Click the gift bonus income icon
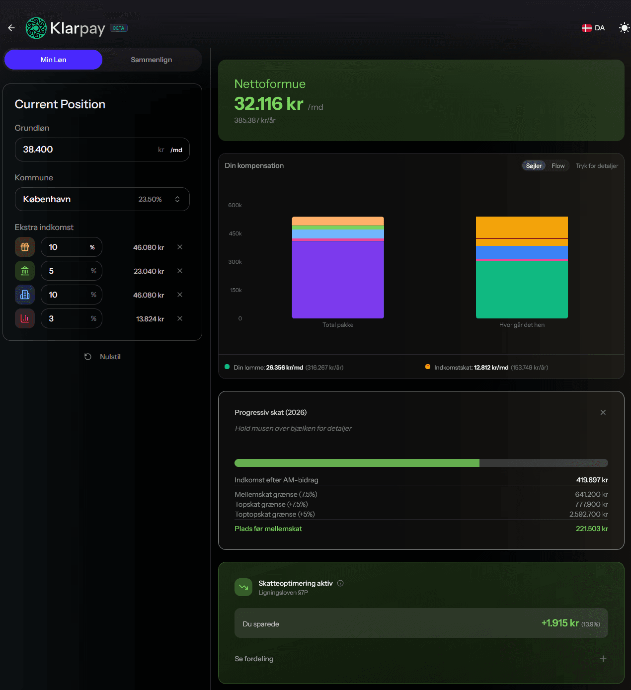 [x=25, y=247]
